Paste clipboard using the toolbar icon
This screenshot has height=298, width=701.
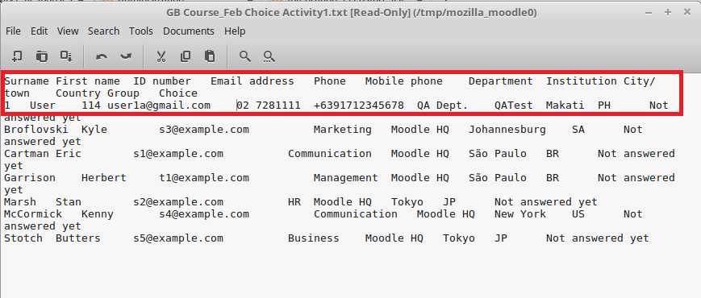click(210, 56)
